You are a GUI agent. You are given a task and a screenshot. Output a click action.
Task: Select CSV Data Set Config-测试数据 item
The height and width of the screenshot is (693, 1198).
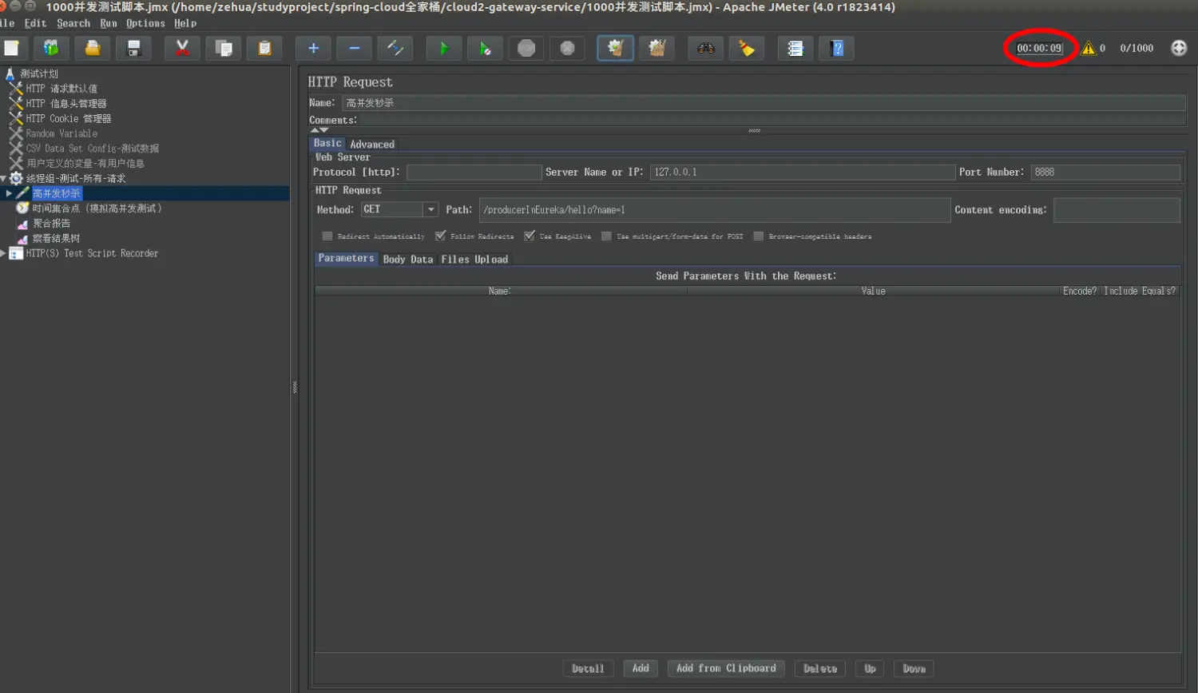pos(93,148)
